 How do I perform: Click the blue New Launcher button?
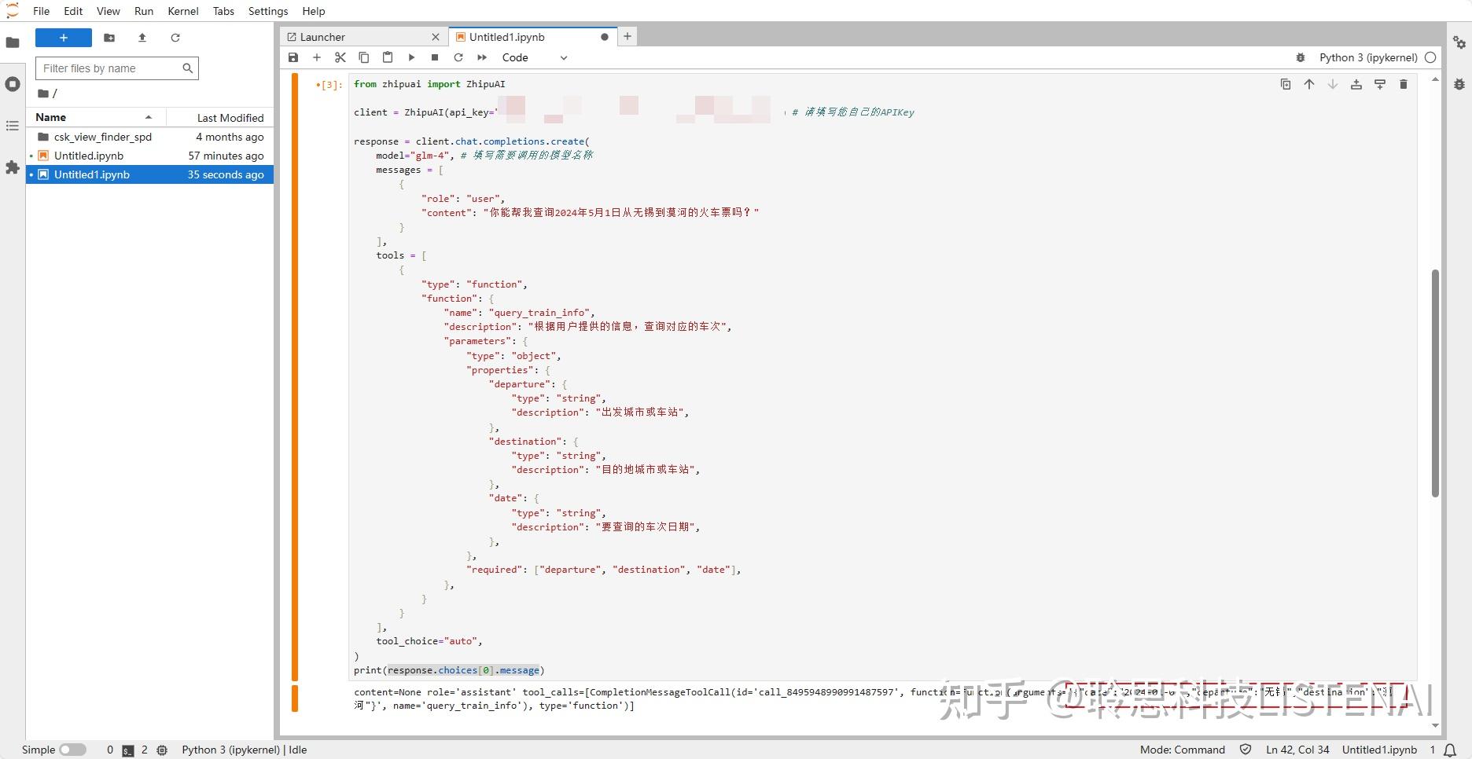pyautogui.click(x=64, y=38)
